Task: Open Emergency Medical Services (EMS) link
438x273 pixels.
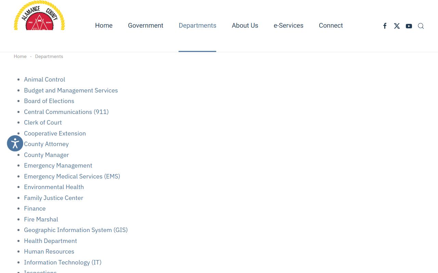Action: pos(72,176)
